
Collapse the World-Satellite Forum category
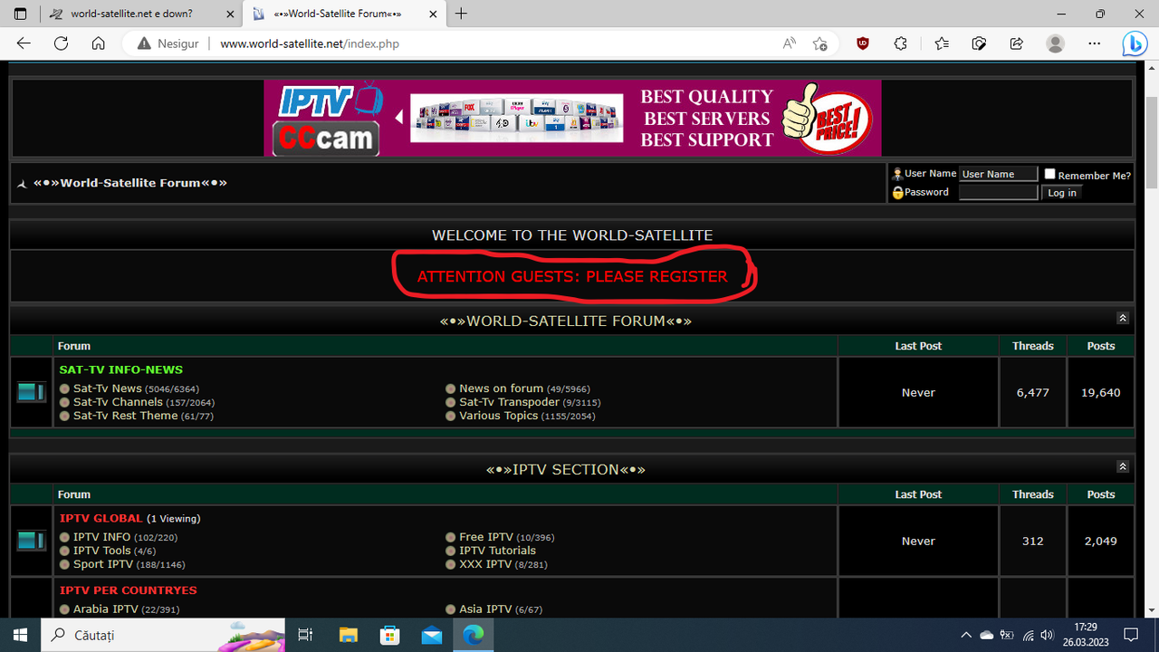pyautogui.click(x=1123, y=318)
